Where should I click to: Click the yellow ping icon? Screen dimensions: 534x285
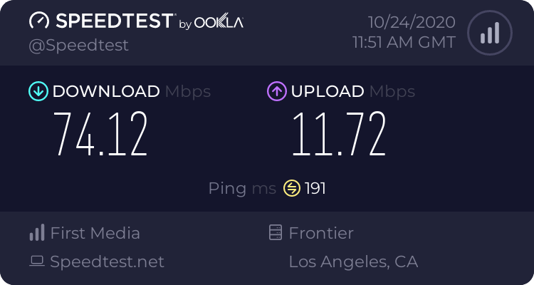292,188
